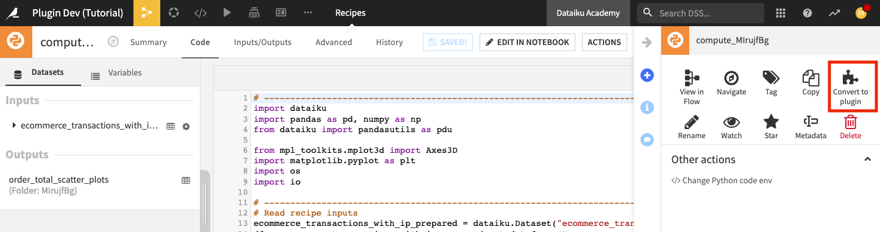Open the circular Datasets menu icon
Image resolution: width=880 pixels, height=232 pixels.
tap(174, 13)
